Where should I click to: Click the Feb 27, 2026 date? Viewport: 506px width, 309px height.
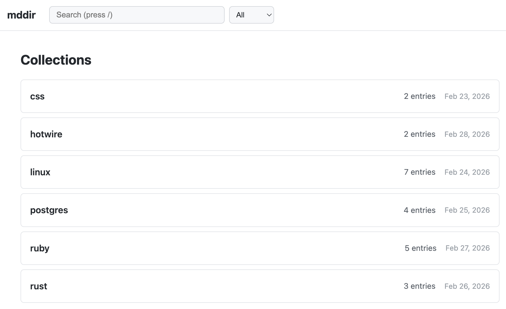click(467, 248)
